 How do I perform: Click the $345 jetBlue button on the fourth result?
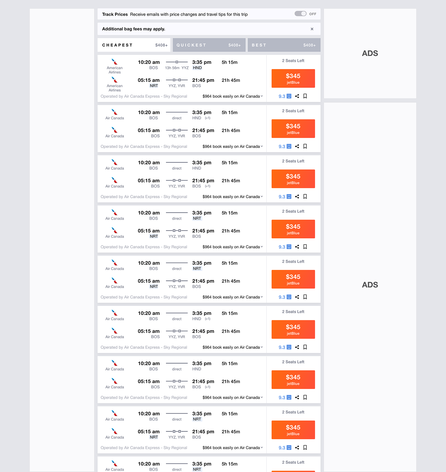293,229
